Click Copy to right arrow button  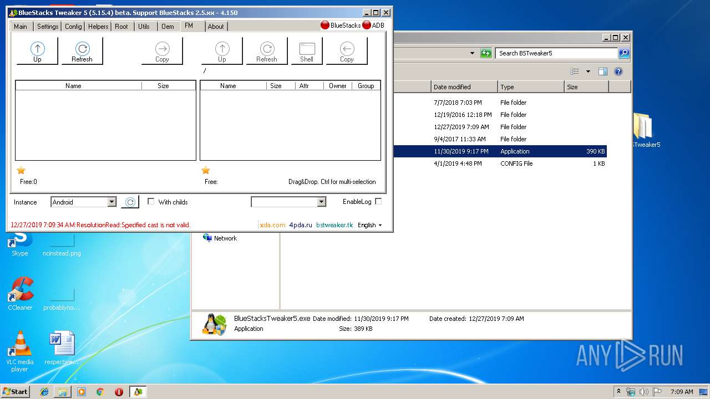162,51
